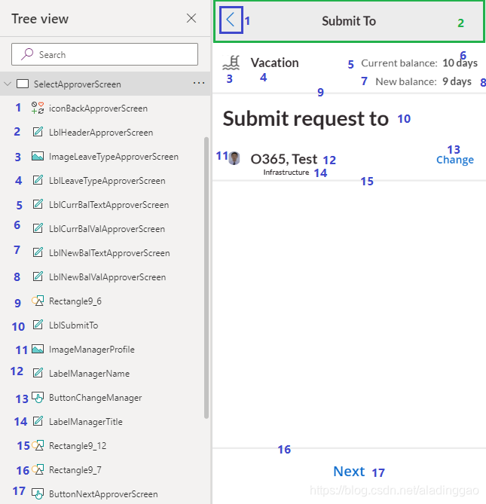Open the SelectApproverScreen more options menu

pos(199,84)
